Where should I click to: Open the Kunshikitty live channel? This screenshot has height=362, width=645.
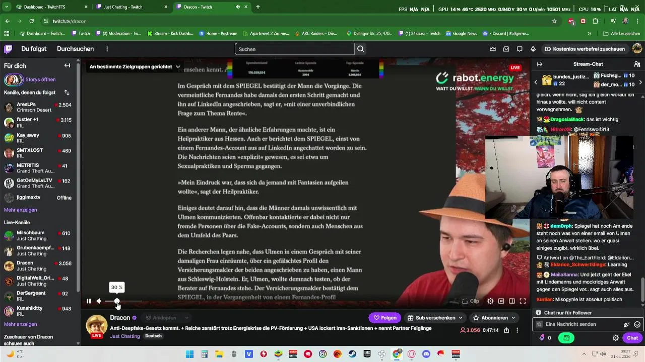point(38,311)
